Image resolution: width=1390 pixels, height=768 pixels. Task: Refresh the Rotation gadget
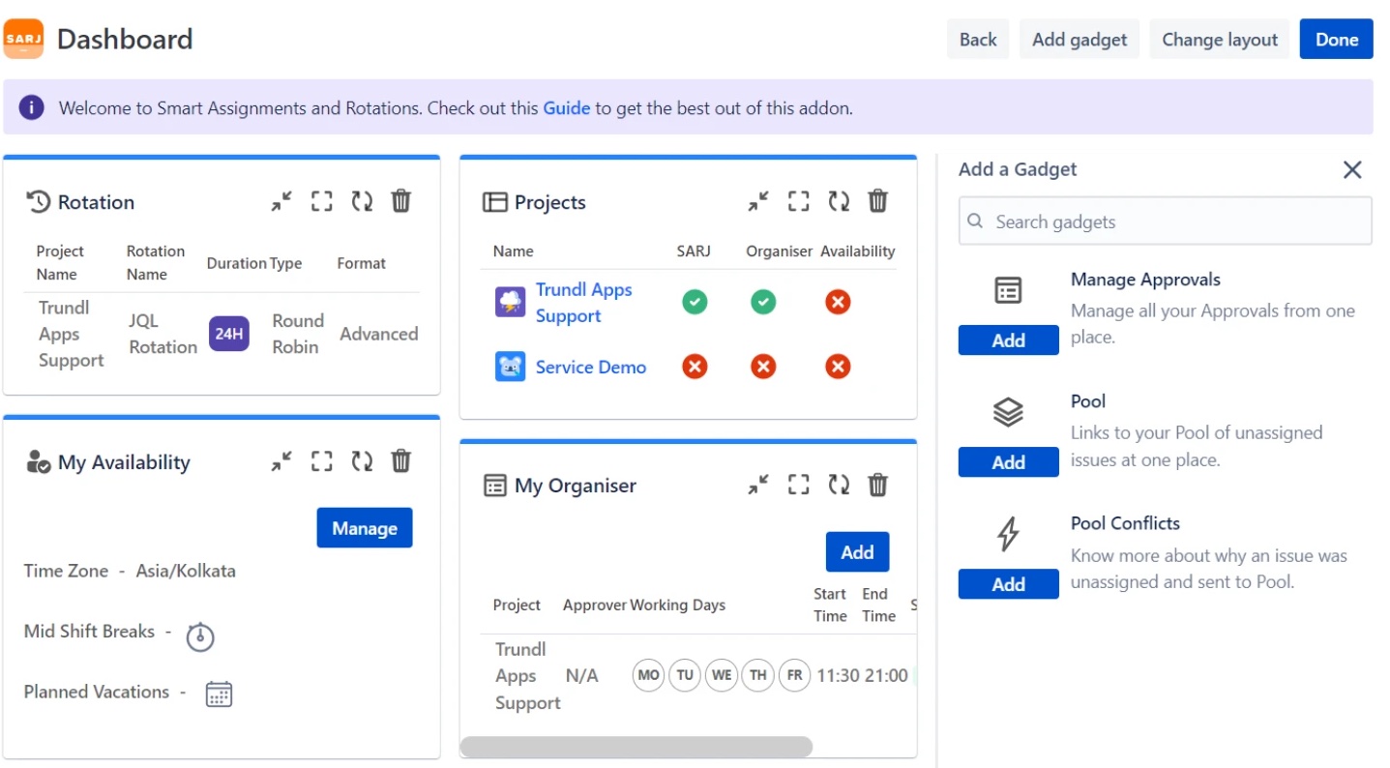click(x=362, y=201)
